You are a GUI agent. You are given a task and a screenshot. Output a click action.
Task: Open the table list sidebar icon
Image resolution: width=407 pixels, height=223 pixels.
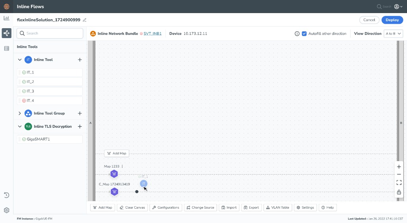pos(6,48)
